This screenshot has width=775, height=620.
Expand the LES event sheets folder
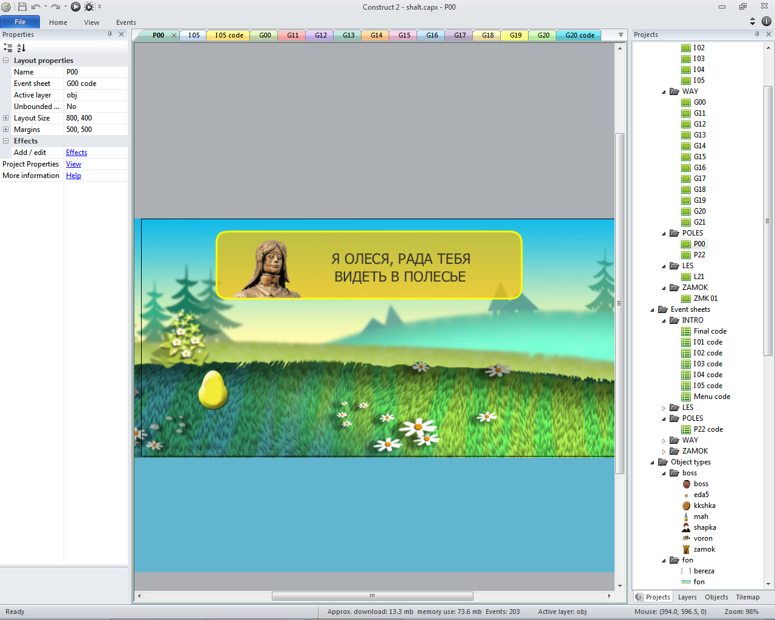(664, 407)
